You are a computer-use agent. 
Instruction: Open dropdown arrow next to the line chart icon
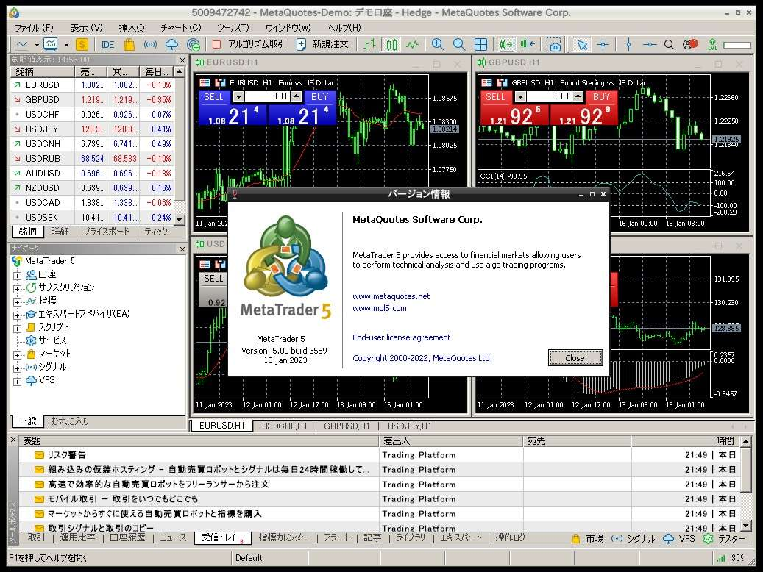37,45
